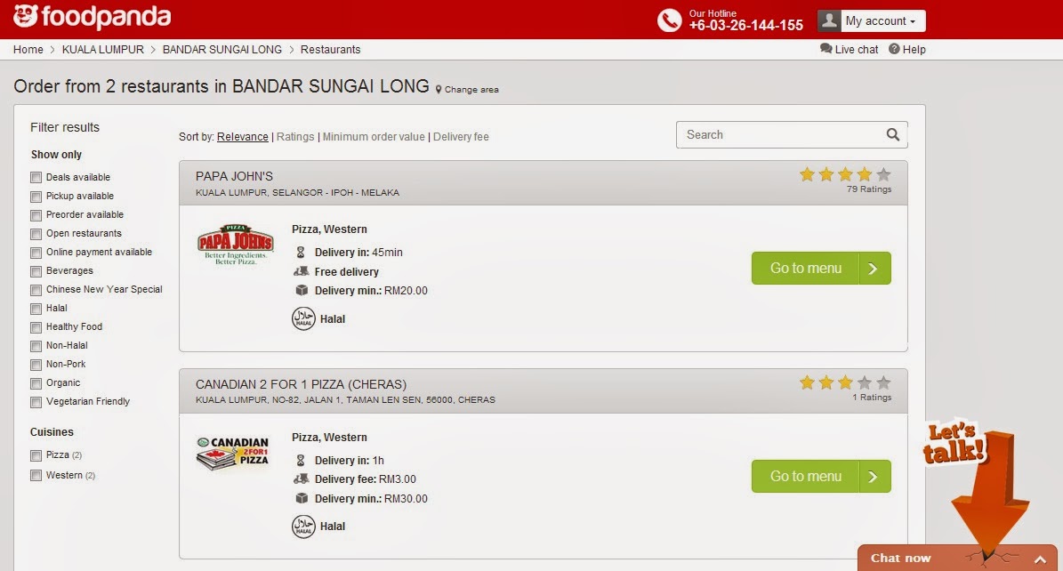Sort results by Delivery fee
The width and height of the screenshot is (1063, 571).
pos(461,136)
